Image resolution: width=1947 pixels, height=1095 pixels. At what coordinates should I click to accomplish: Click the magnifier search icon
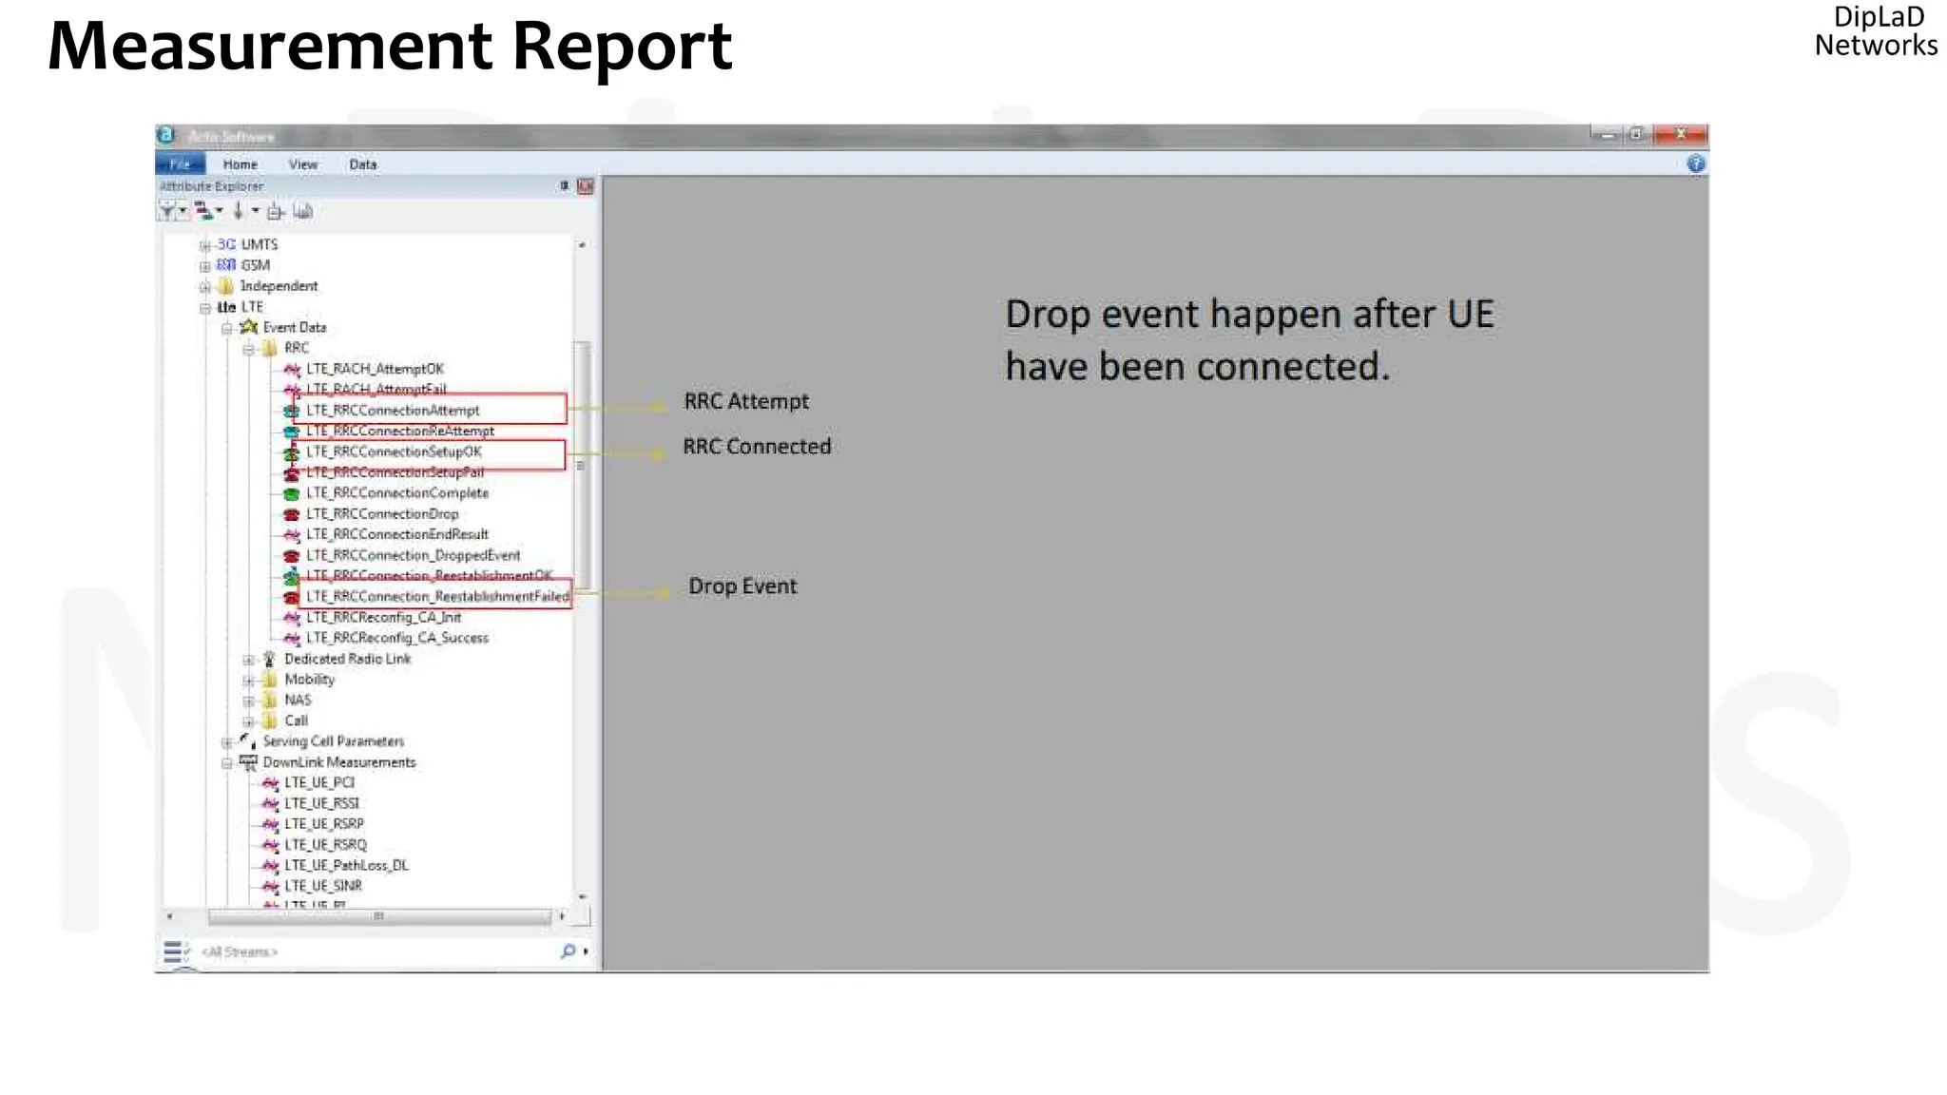[568, 951]
